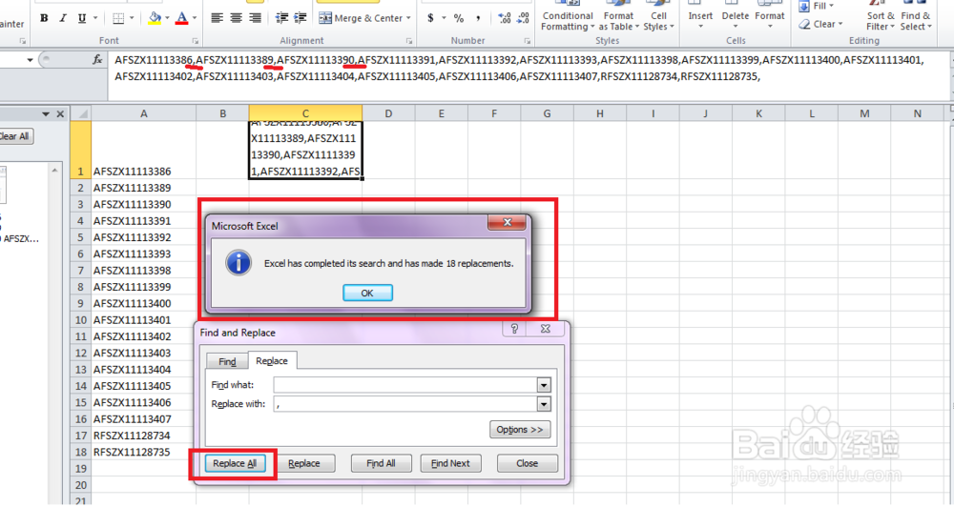This screenshot has width=954, height=507.
Task: Open Merge & Center dropdown arrow
Action: (408, 18)
